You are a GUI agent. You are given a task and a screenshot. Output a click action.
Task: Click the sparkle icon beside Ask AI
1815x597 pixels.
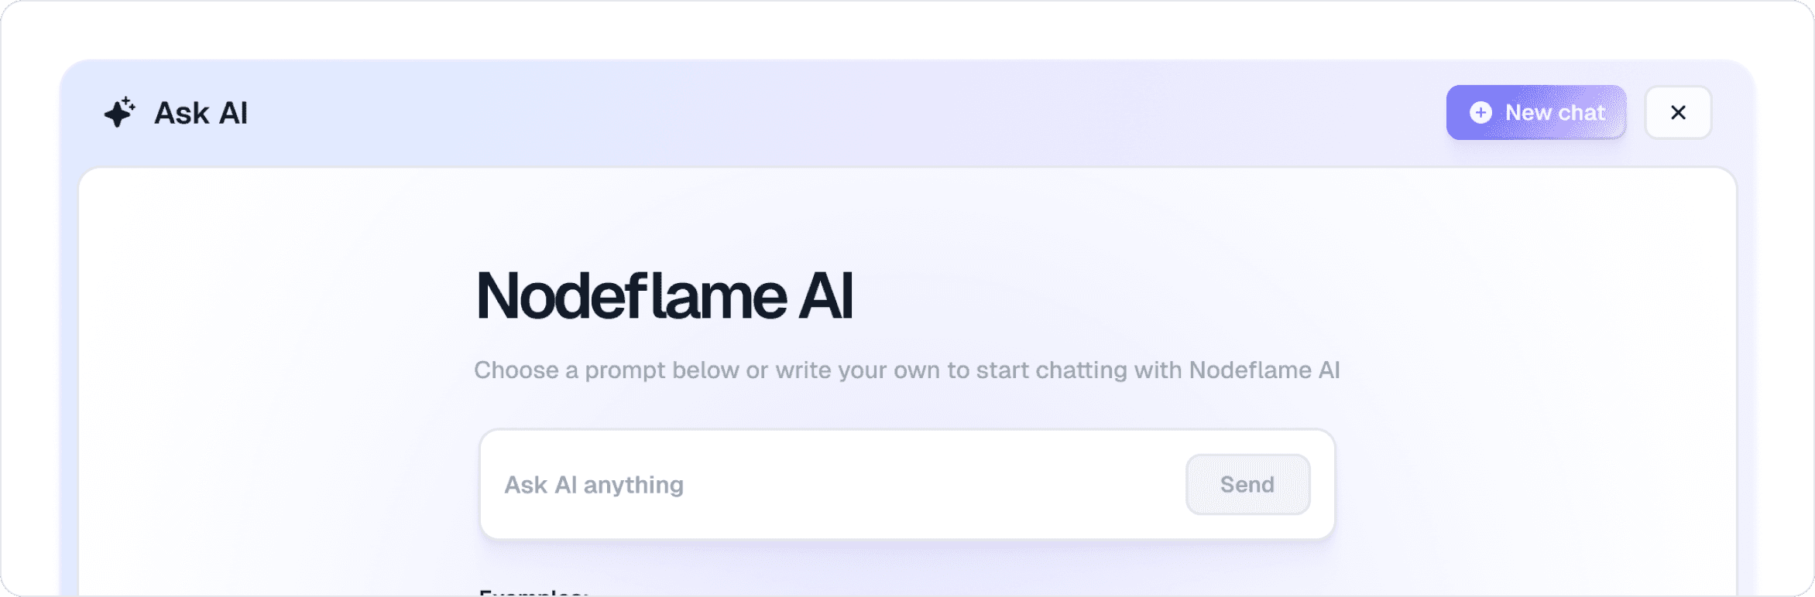tap(119, 113)
